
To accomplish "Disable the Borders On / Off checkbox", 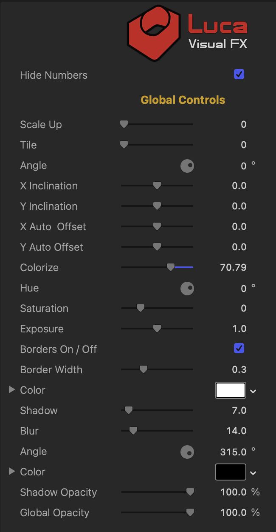I will [239, 349].
